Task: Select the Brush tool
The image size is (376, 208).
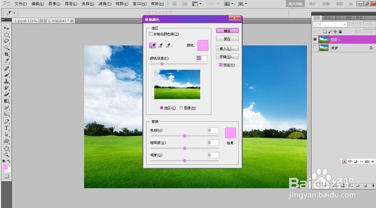Action: coord(6,75)
